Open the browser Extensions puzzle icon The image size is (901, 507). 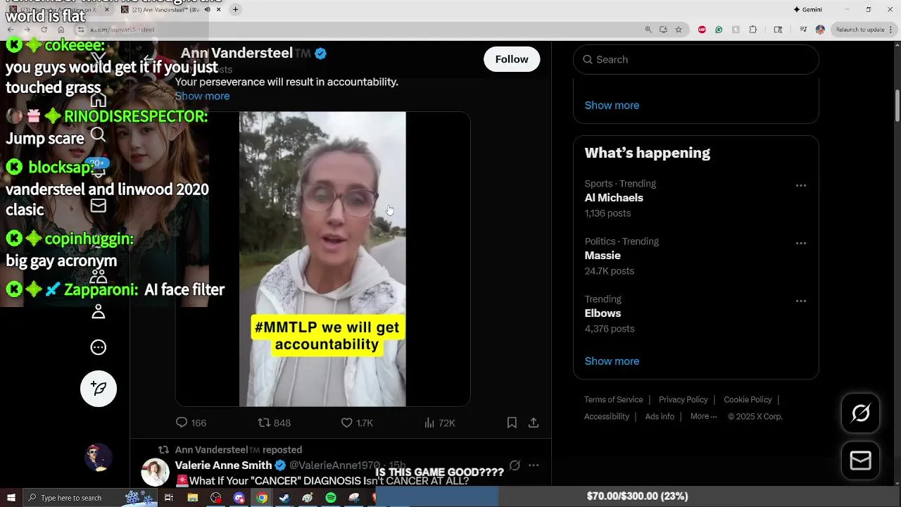tap(753, 30)
